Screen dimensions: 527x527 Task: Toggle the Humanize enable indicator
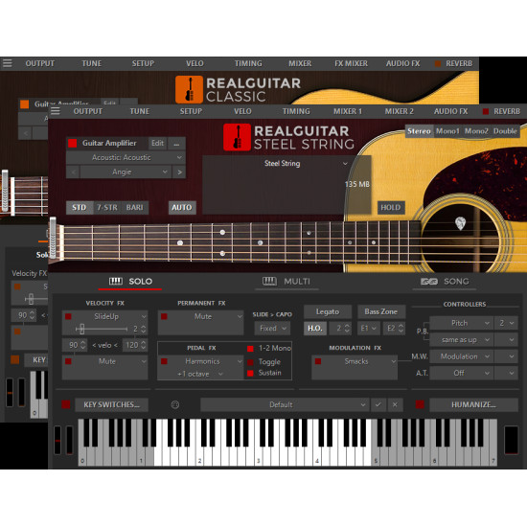[420, 404]
